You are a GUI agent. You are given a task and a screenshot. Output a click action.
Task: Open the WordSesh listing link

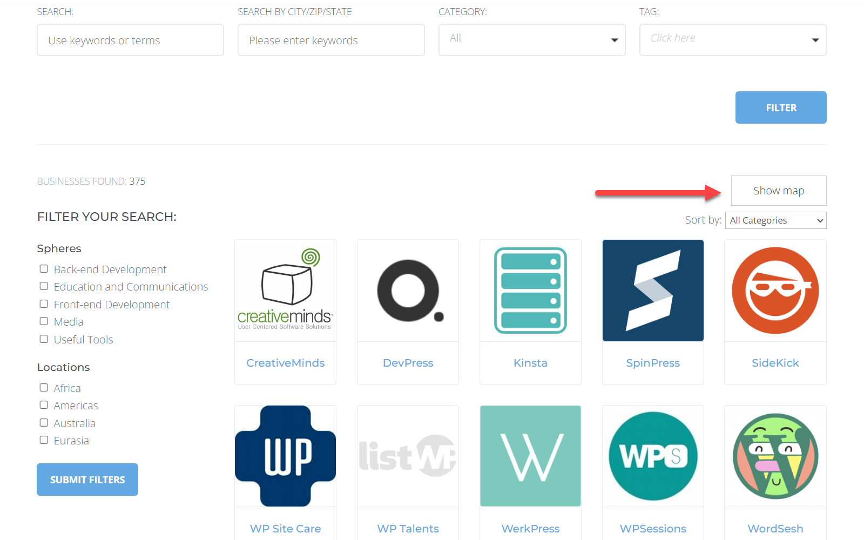point(775,529)
